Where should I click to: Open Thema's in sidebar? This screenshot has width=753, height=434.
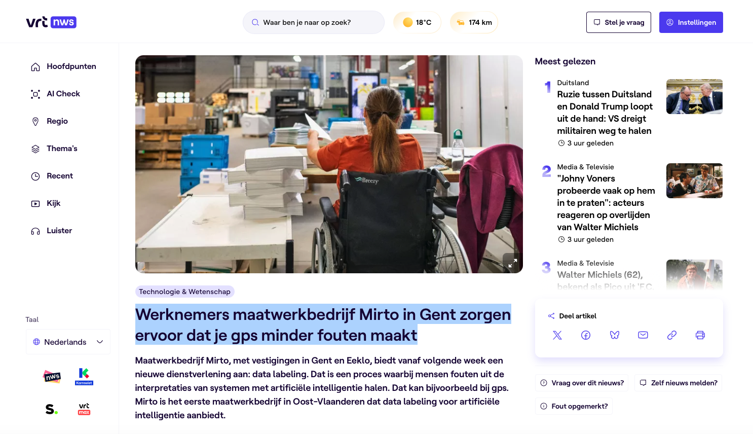coord(54,149)
